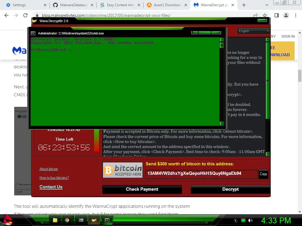This screenshot has width=302, height=226.
Task: Share this page icon
Action: click(x=256, y=15)
